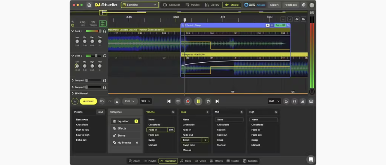Open the Half dropdown
This screenshot has width=386, height=165.
click(274, 101)
